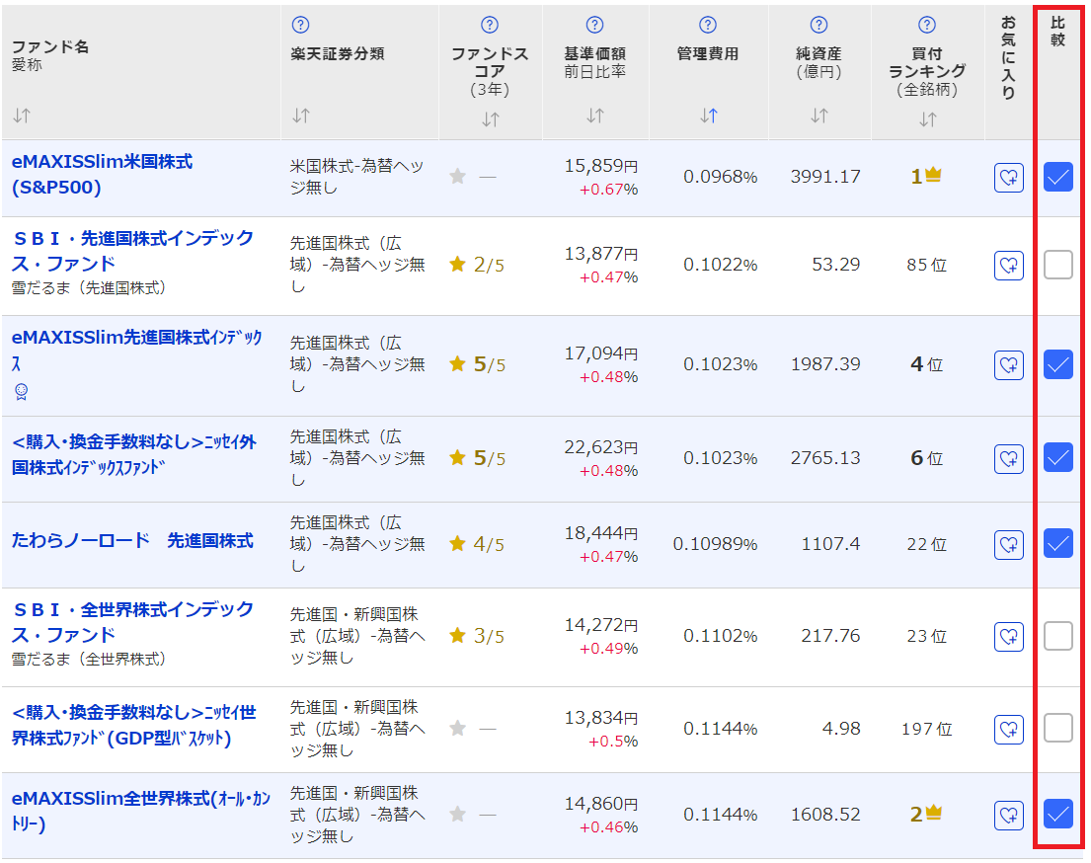Click the 197位 ranking cell
This screenshot has width=1091, height=863.
tap(927, 729)
